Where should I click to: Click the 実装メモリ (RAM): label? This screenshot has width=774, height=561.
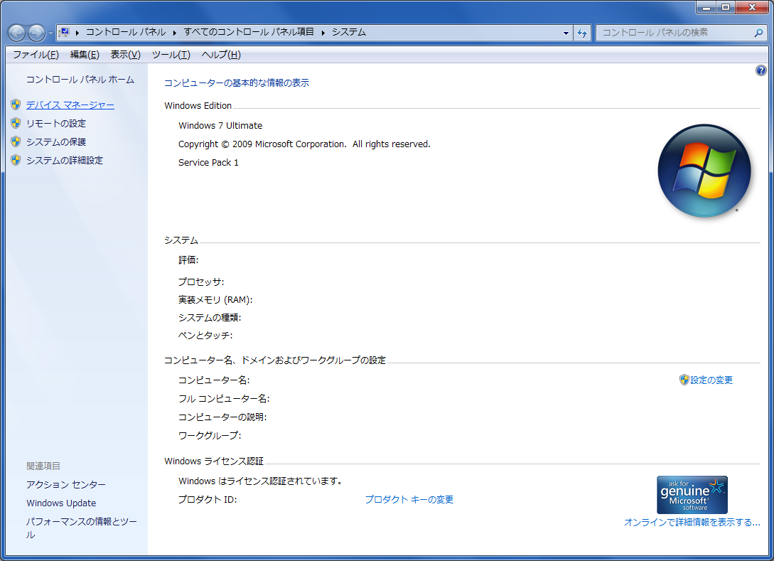click(215, 300)
